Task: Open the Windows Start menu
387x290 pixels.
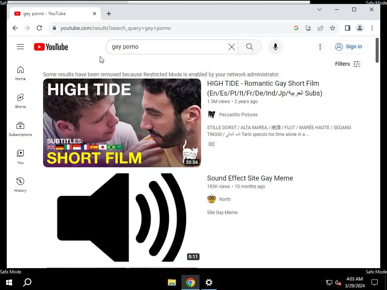Action: point(9,282)
